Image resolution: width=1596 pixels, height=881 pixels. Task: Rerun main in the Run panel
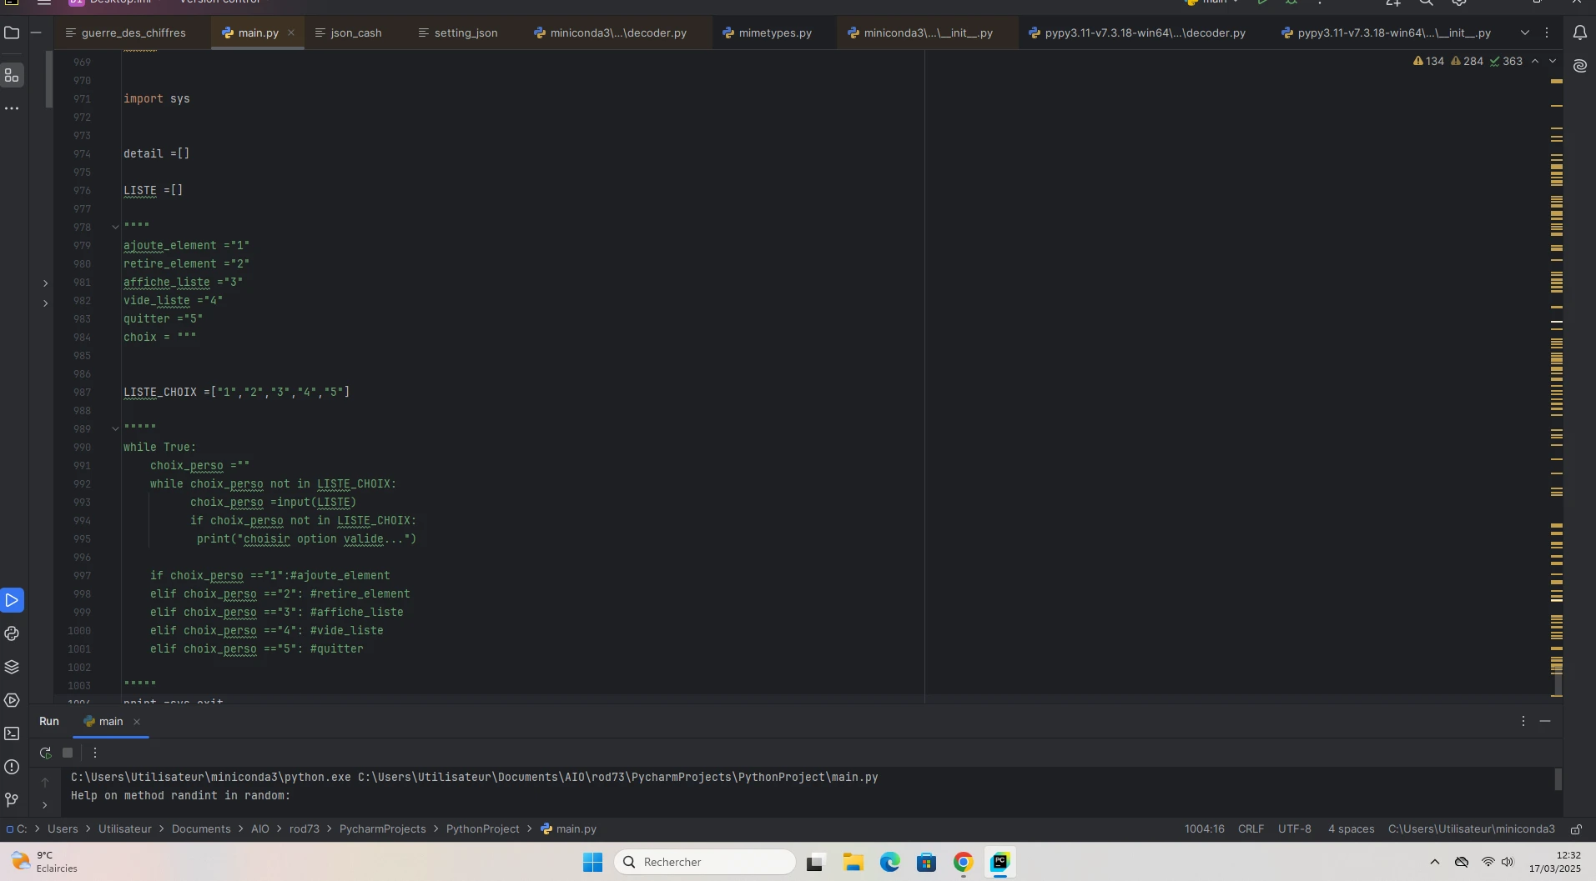(45, 753)
